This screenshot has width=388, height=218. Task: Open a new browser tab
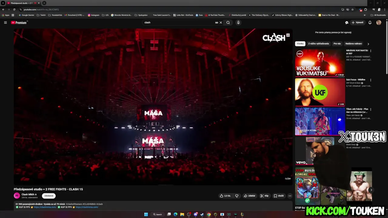44,3
